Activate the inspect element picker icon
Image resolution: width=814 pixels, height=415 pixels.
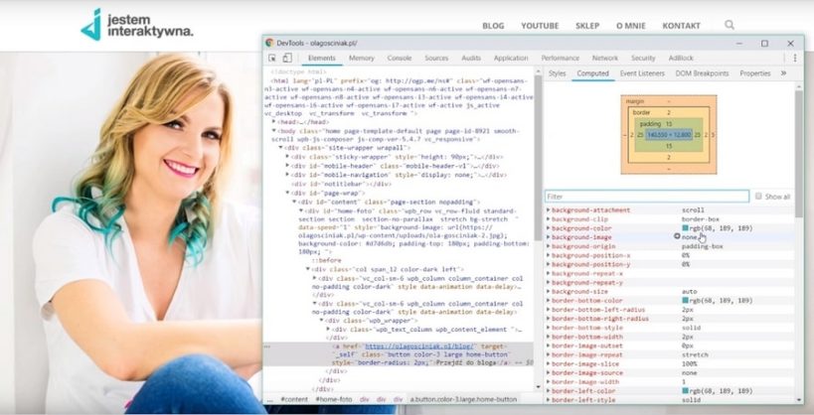tap(272, 59)
